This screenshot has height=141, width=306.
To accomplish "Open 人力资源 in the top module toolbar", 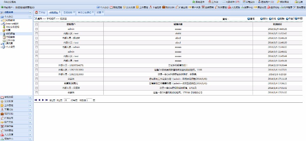I will [234, 7].
